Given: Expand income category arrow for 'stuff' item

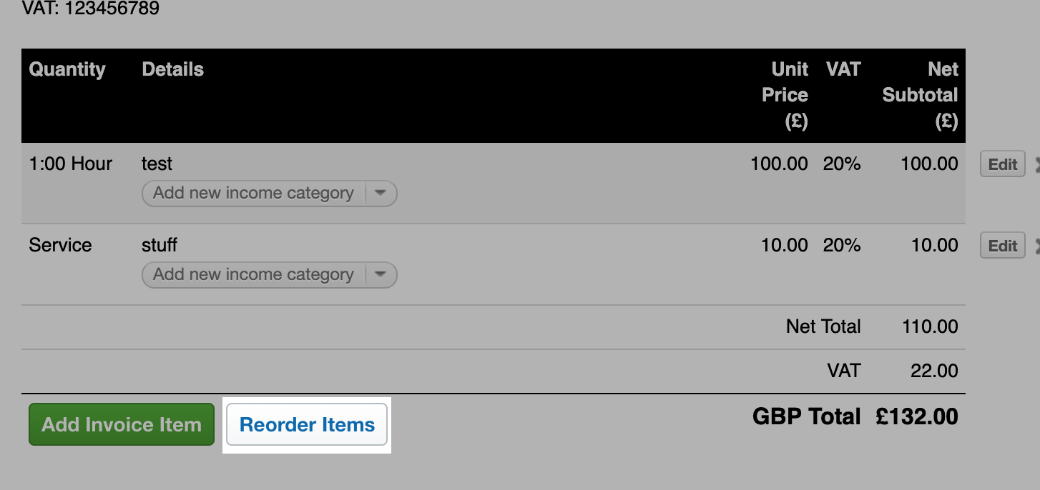Looking at the screenshot, I should click(x=381, y=274).
